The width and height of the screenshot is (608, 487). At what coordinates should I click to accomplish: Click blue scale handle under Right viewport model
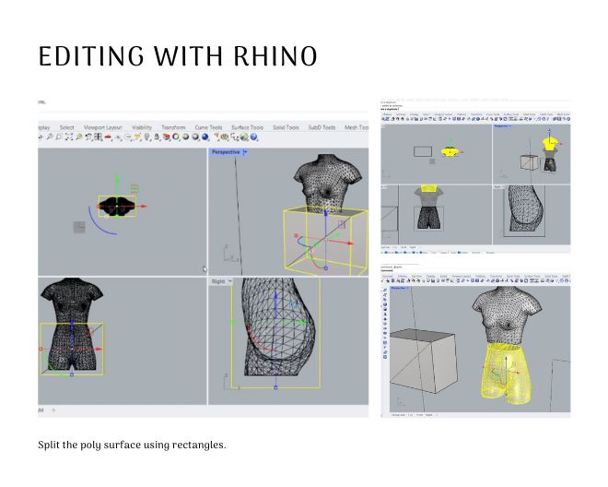[x=275, y=387]
